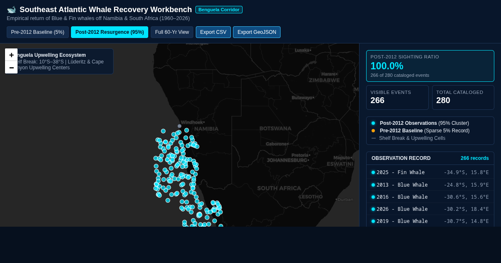Click the 266 records counter
The image size is (501, 263).
475,158
